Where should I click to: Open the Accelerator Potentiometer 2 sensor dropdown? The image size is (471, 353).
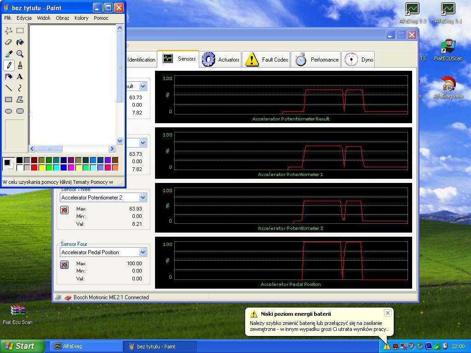(143, 198)
